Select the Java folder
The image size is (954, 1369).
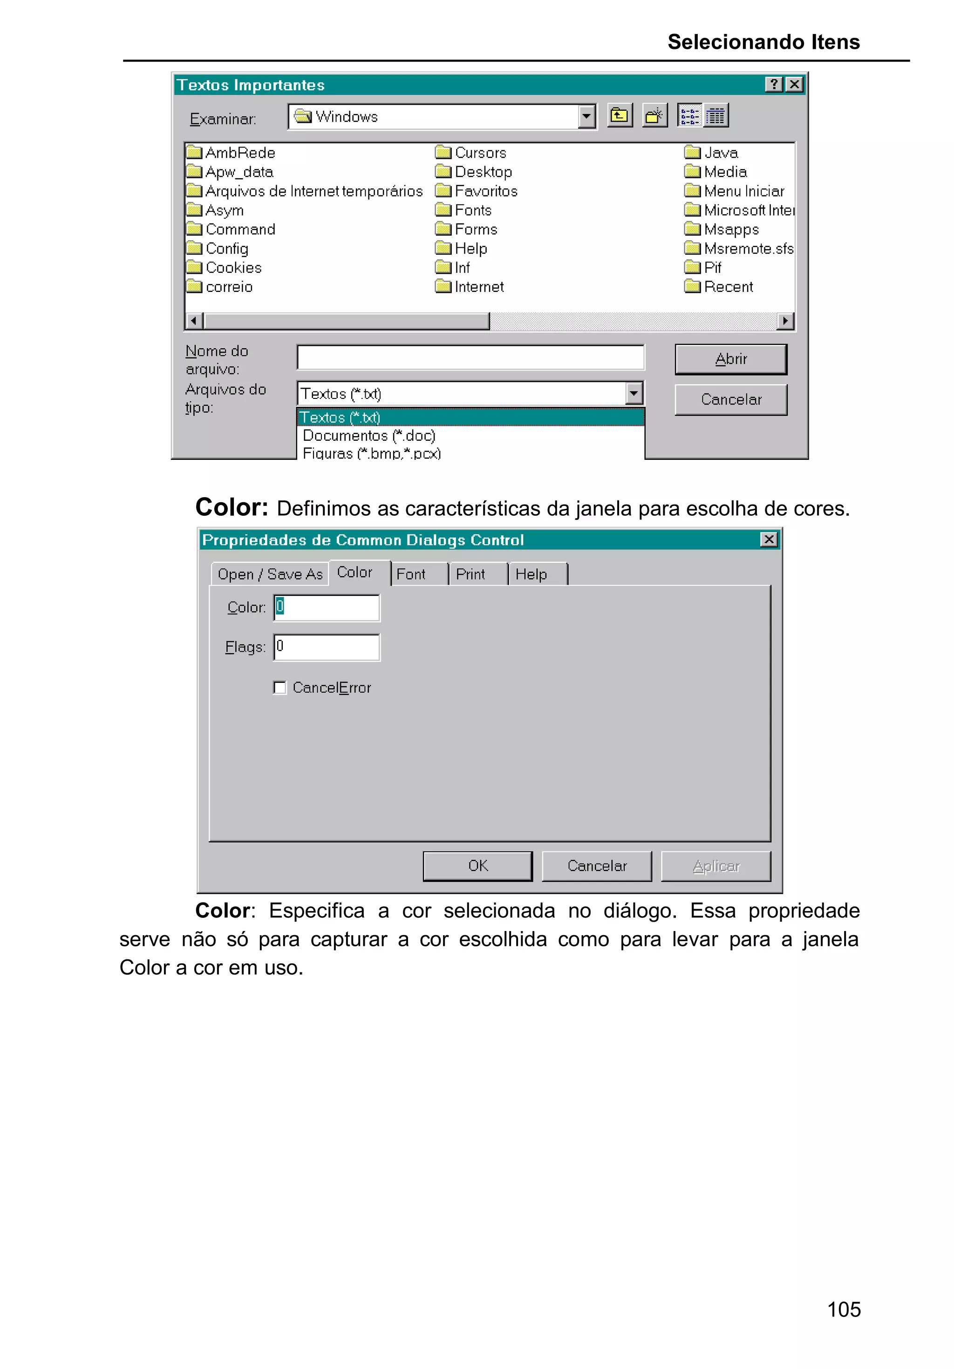pos(720,153)
